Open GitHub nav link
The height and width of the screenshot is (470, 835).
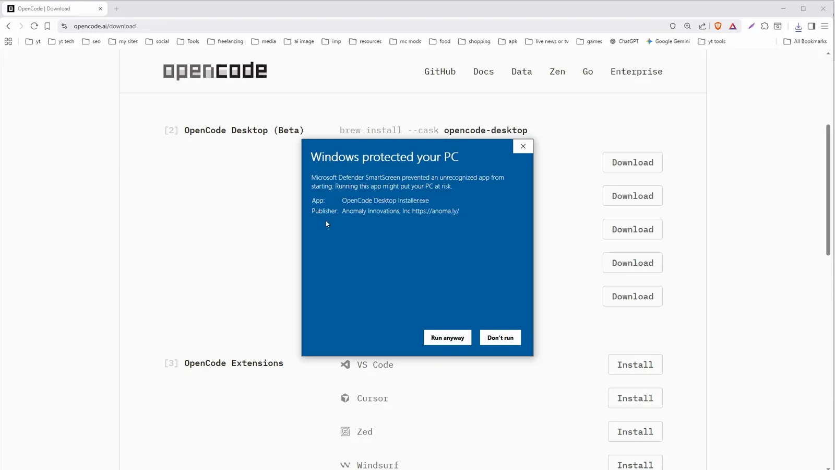440,72
